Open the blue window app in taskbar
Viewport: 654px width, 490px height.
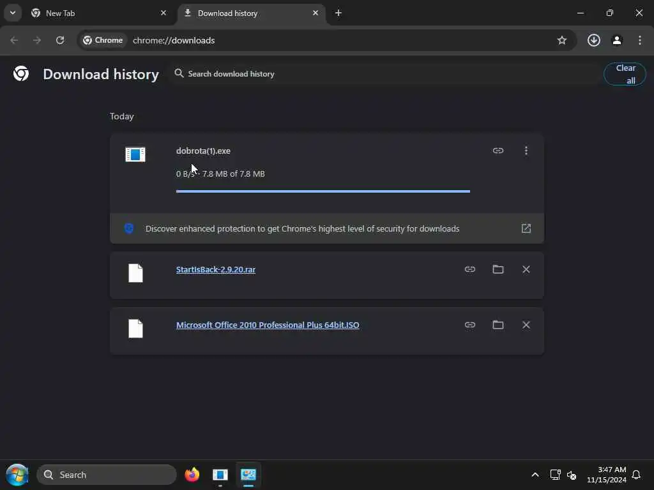[220, 475]
